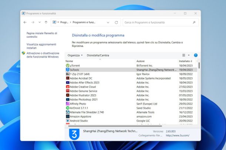226x150 pixels.
Task: Click the Programmi e funz... breadcrumb
Action: 84,22
